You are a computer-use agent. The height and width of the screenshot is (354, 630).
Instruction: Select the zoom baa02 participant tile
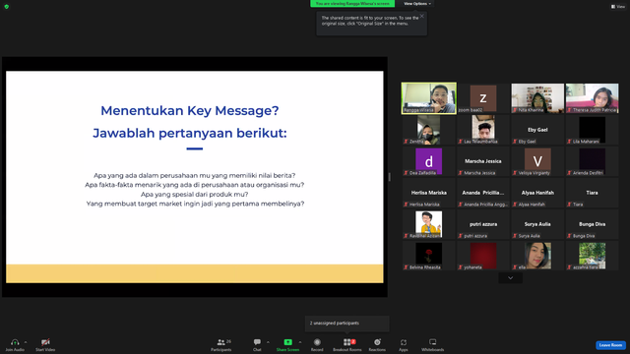click(483, 98)
